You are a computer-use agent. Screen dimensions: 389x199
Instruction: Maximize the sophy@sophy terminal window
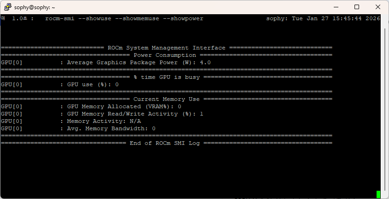coord(356,7)
